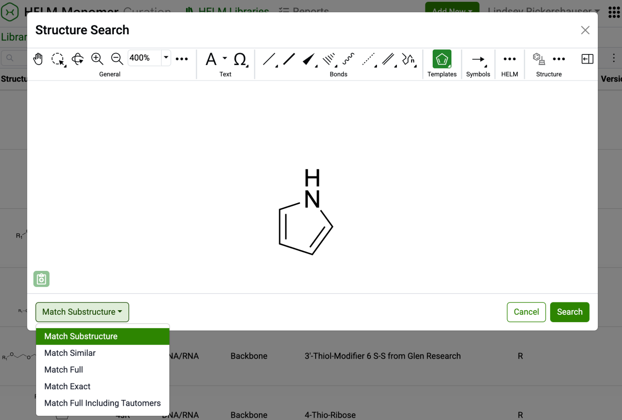Open the Templates ring tool
The image size is (622, 420).
[442, 59]
